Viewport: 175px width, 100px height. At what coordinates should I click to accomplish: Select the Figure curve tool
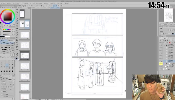point(17,42)
